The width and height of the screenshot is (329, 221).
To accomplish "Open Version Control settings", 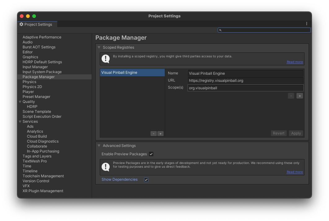I will coord(36,181).
